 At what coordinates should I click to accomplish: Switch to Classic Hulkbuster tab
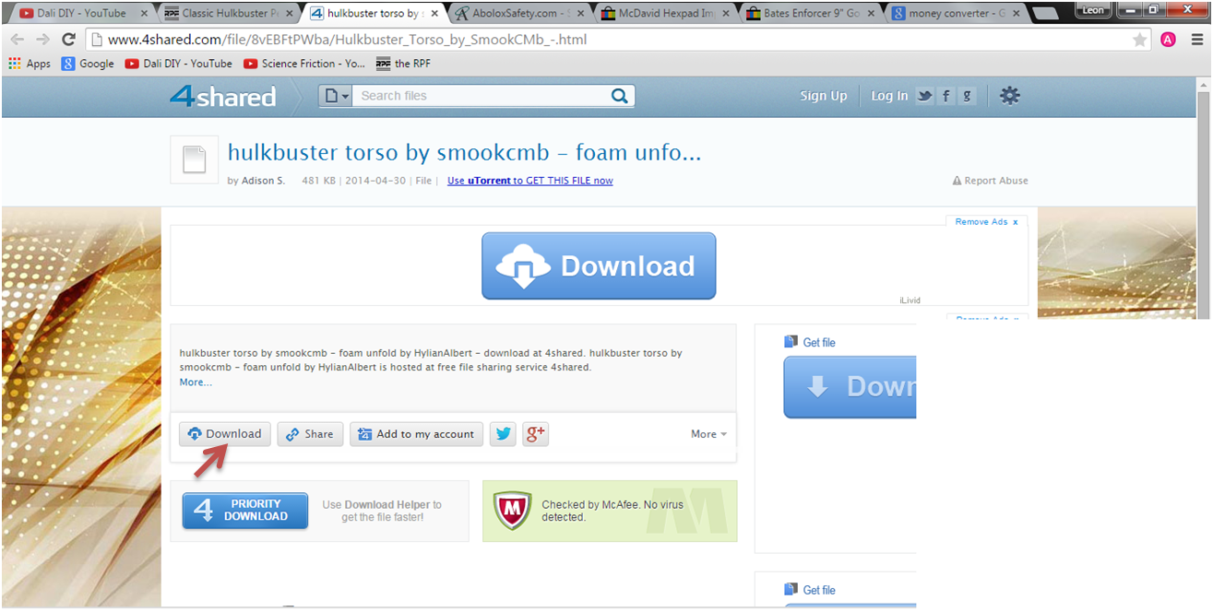coord(230,13)
